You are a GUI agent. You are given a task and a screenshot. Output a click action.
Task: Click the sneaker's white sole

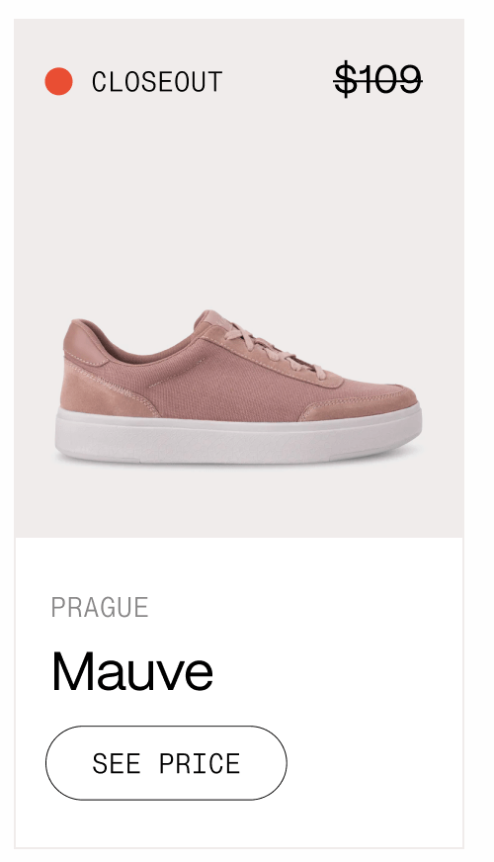click(238, 437)
